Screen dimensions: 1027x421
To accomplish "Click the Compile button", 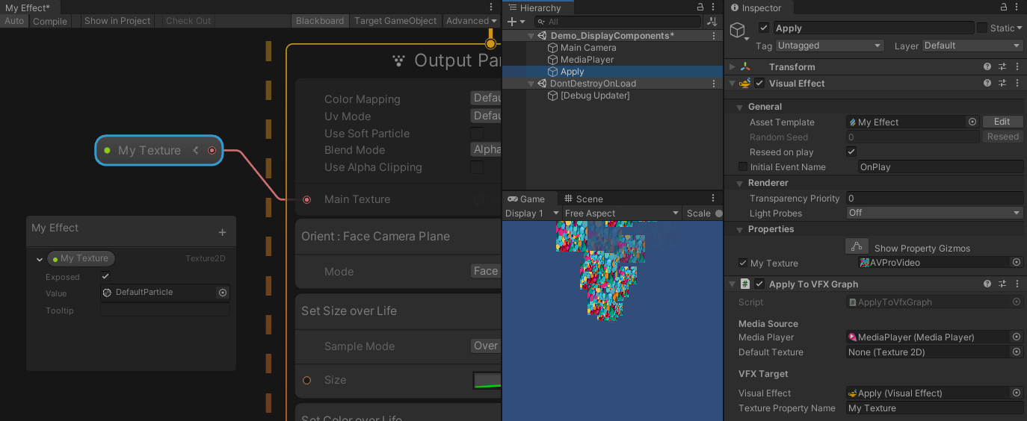I will [50, 21].
